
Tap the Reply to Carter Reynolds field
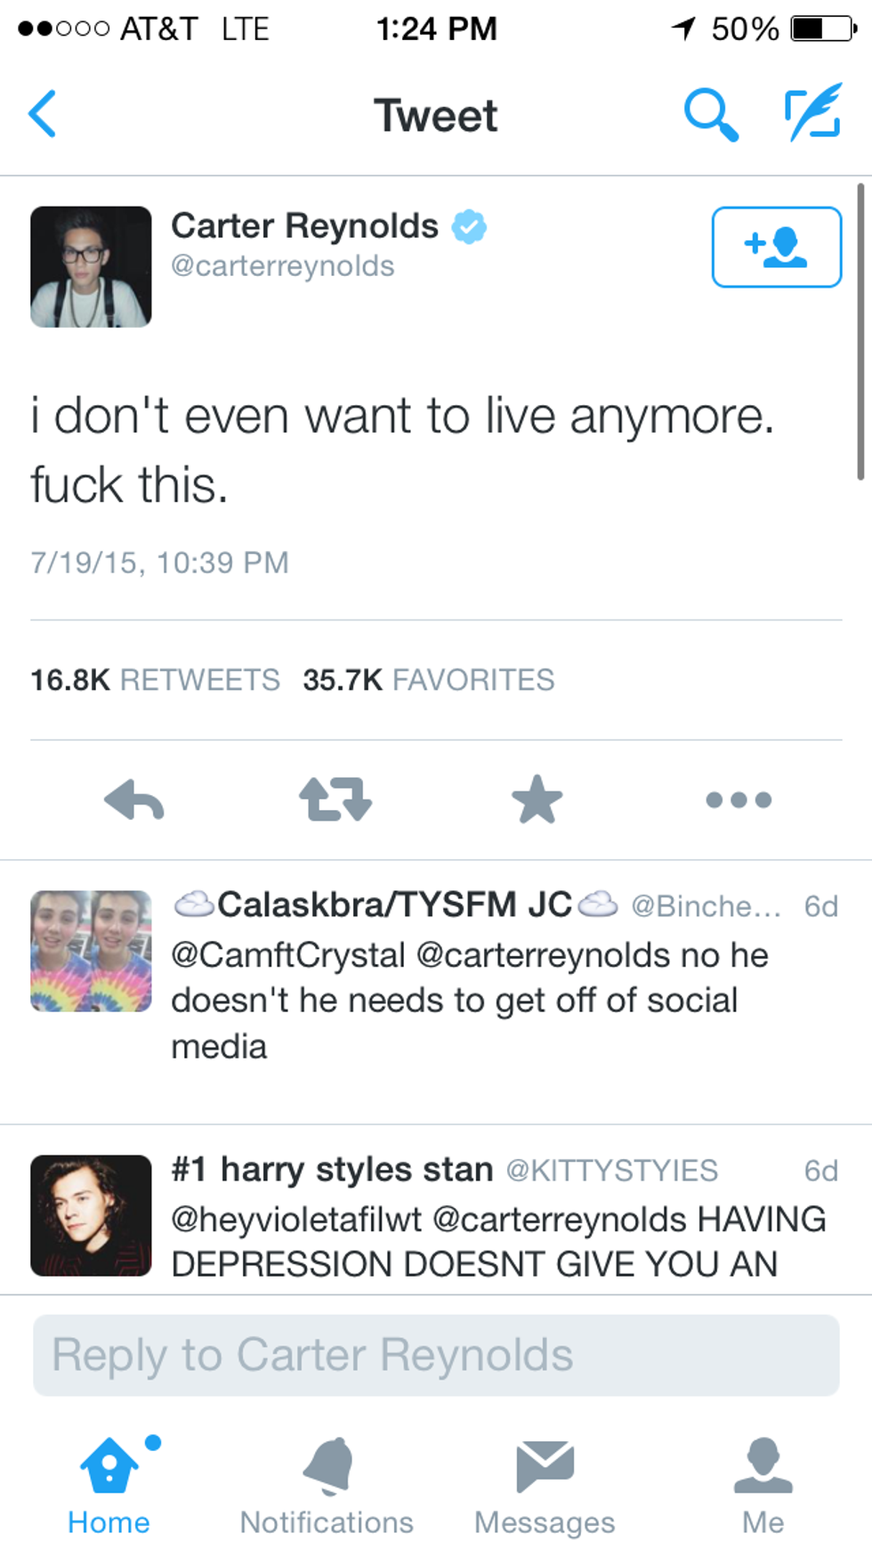[x=436, y=1355]
